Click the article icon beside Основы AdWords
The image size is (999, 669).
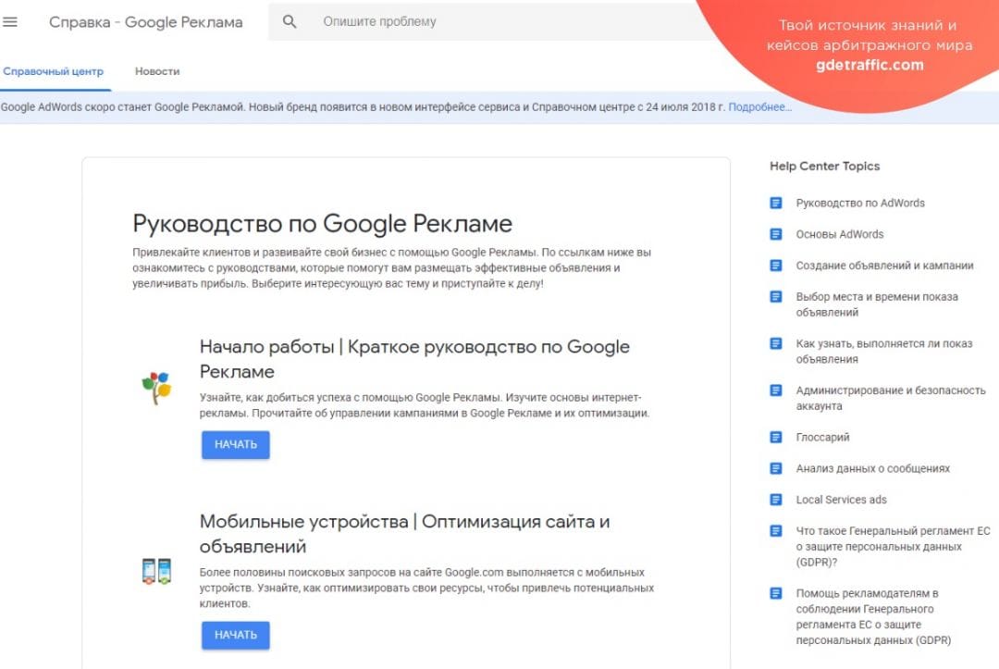[774, 234]
